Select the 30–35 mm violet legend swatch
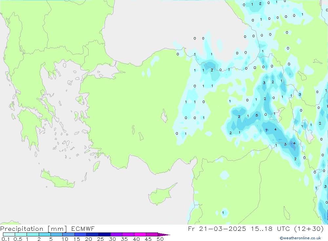Viewport: 328px width, 241px height. [x=116, y=234]
